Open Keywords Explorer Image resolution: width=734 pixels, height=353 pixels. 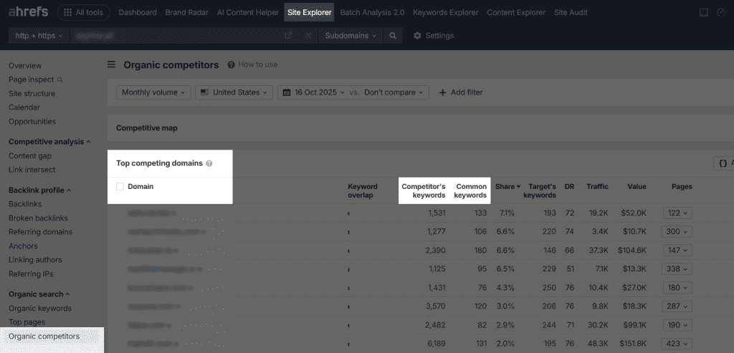point(446,13)
